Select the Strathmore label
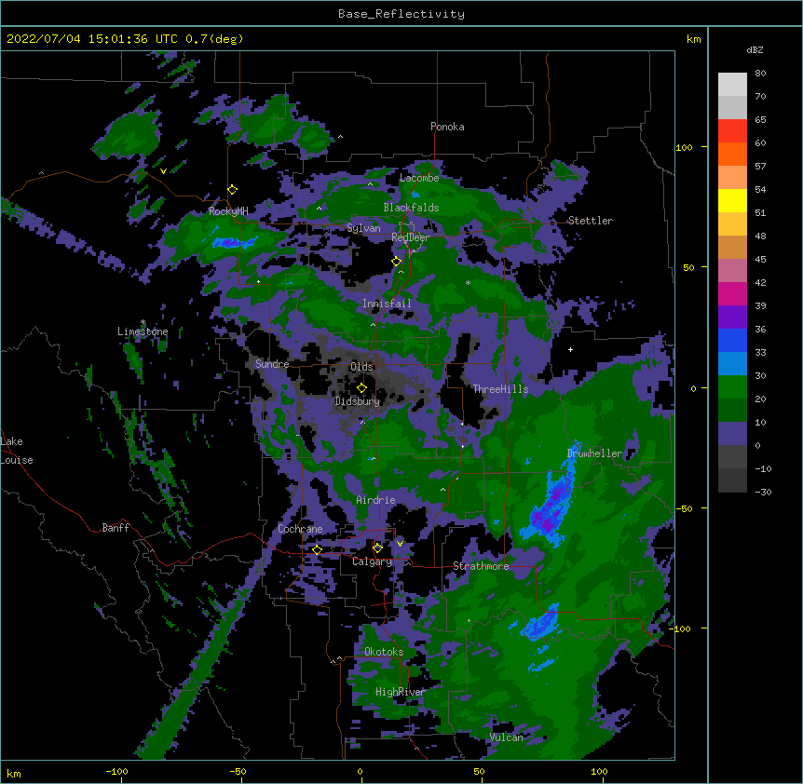 click(x=481, y=566)
